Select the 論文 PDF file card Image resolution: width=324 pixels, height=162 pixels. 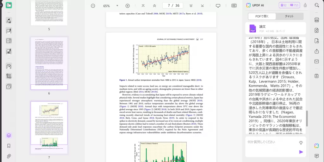point(276,29)
